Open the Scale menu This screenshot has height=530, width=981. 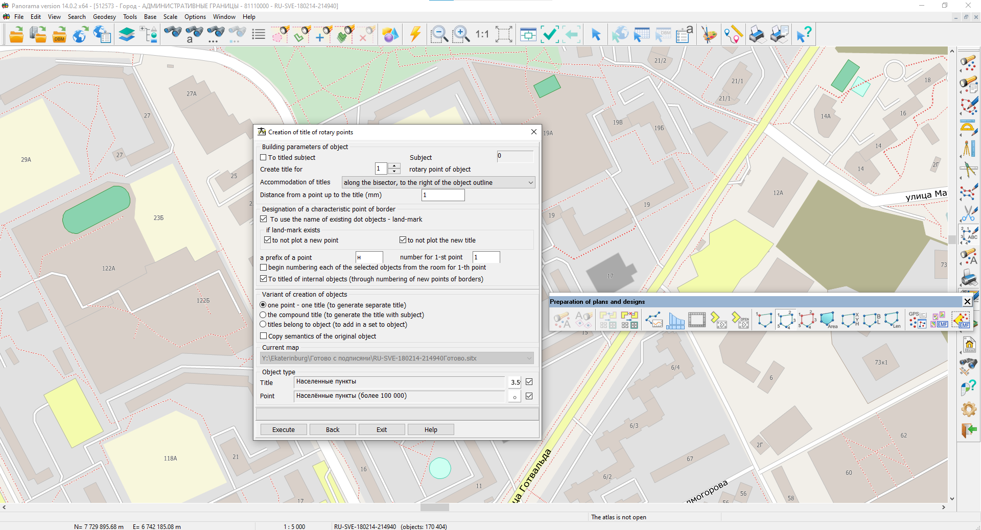point(170,17)
